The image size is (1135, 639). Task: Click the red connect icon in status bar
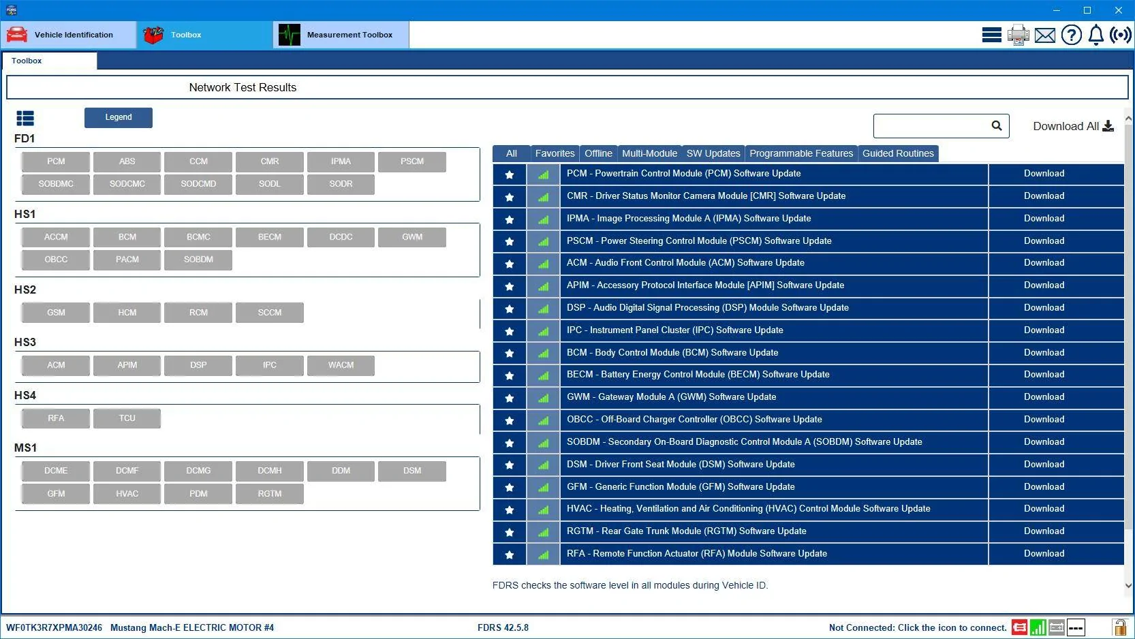tap(1019, 627)
